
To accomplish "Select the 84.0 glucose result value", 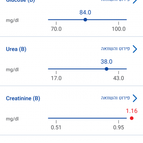I will pyautogui.click(x=85, y=12).
